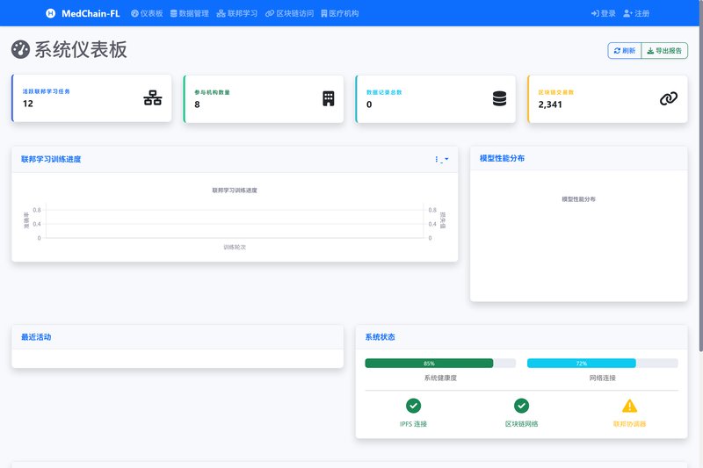Navigate to 区块链访问 page

[x=289, y=13]
